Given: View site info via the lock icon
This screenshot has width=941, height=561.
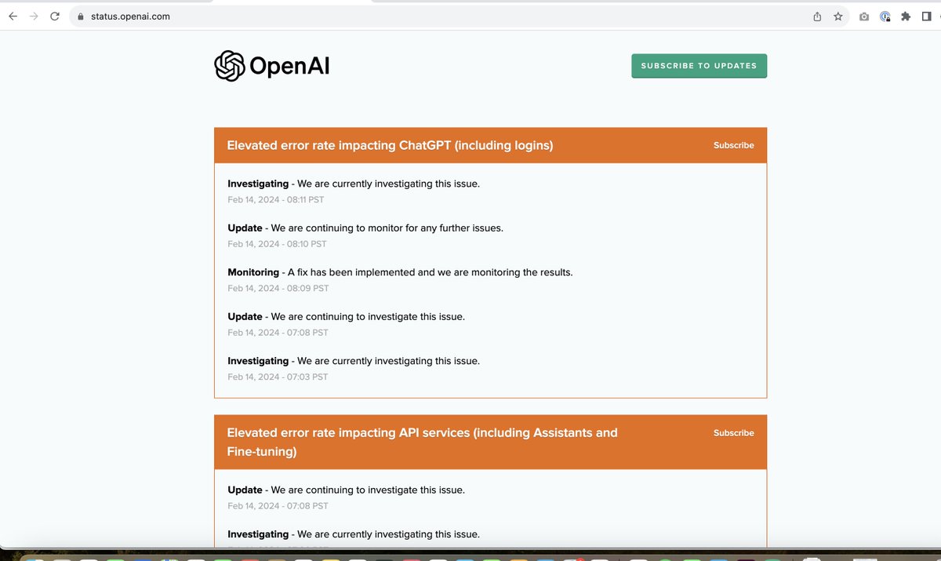Looking at the screenshot, I should (x=80, y=16).
